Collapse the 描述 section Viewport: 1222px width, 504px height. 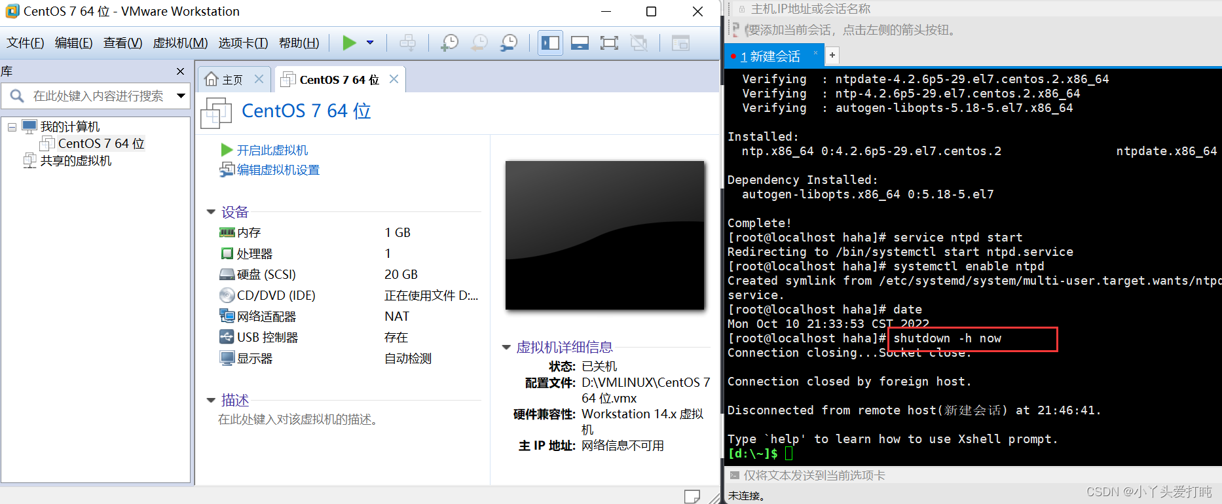(x=211, y=400)
